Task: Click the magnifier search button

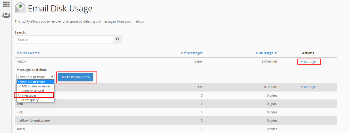Action: (118, 39)
